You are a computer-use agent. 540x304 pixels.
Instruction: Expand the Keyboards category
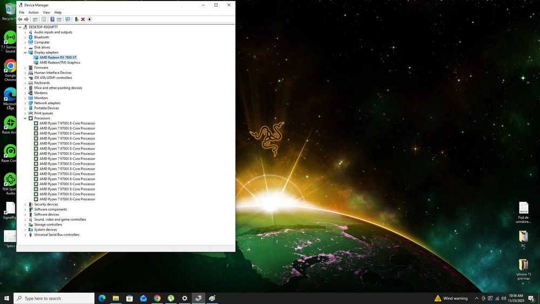click(x=25, y=83)
